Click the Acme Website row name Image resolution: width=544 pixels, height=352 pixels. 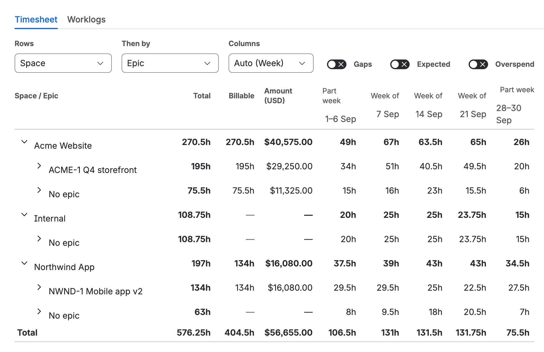63,146
